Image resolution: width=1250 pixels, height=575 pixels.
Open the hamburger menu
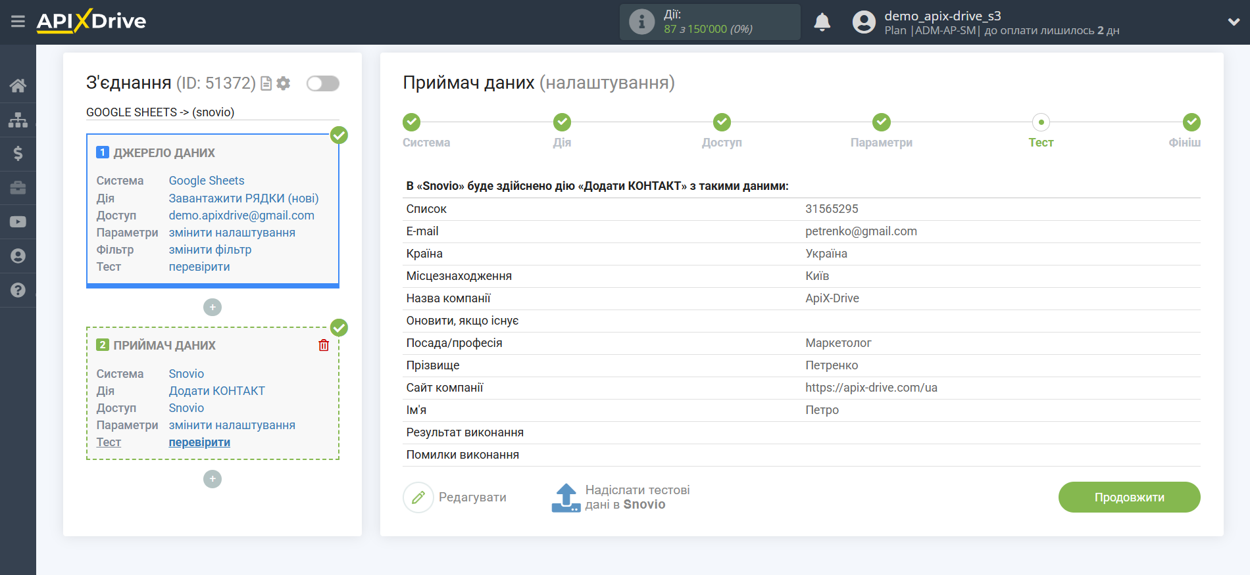pyautogui.click(x=18, y=22)
